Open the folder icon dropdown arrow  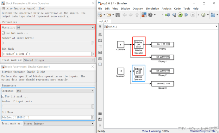[113, 15]
